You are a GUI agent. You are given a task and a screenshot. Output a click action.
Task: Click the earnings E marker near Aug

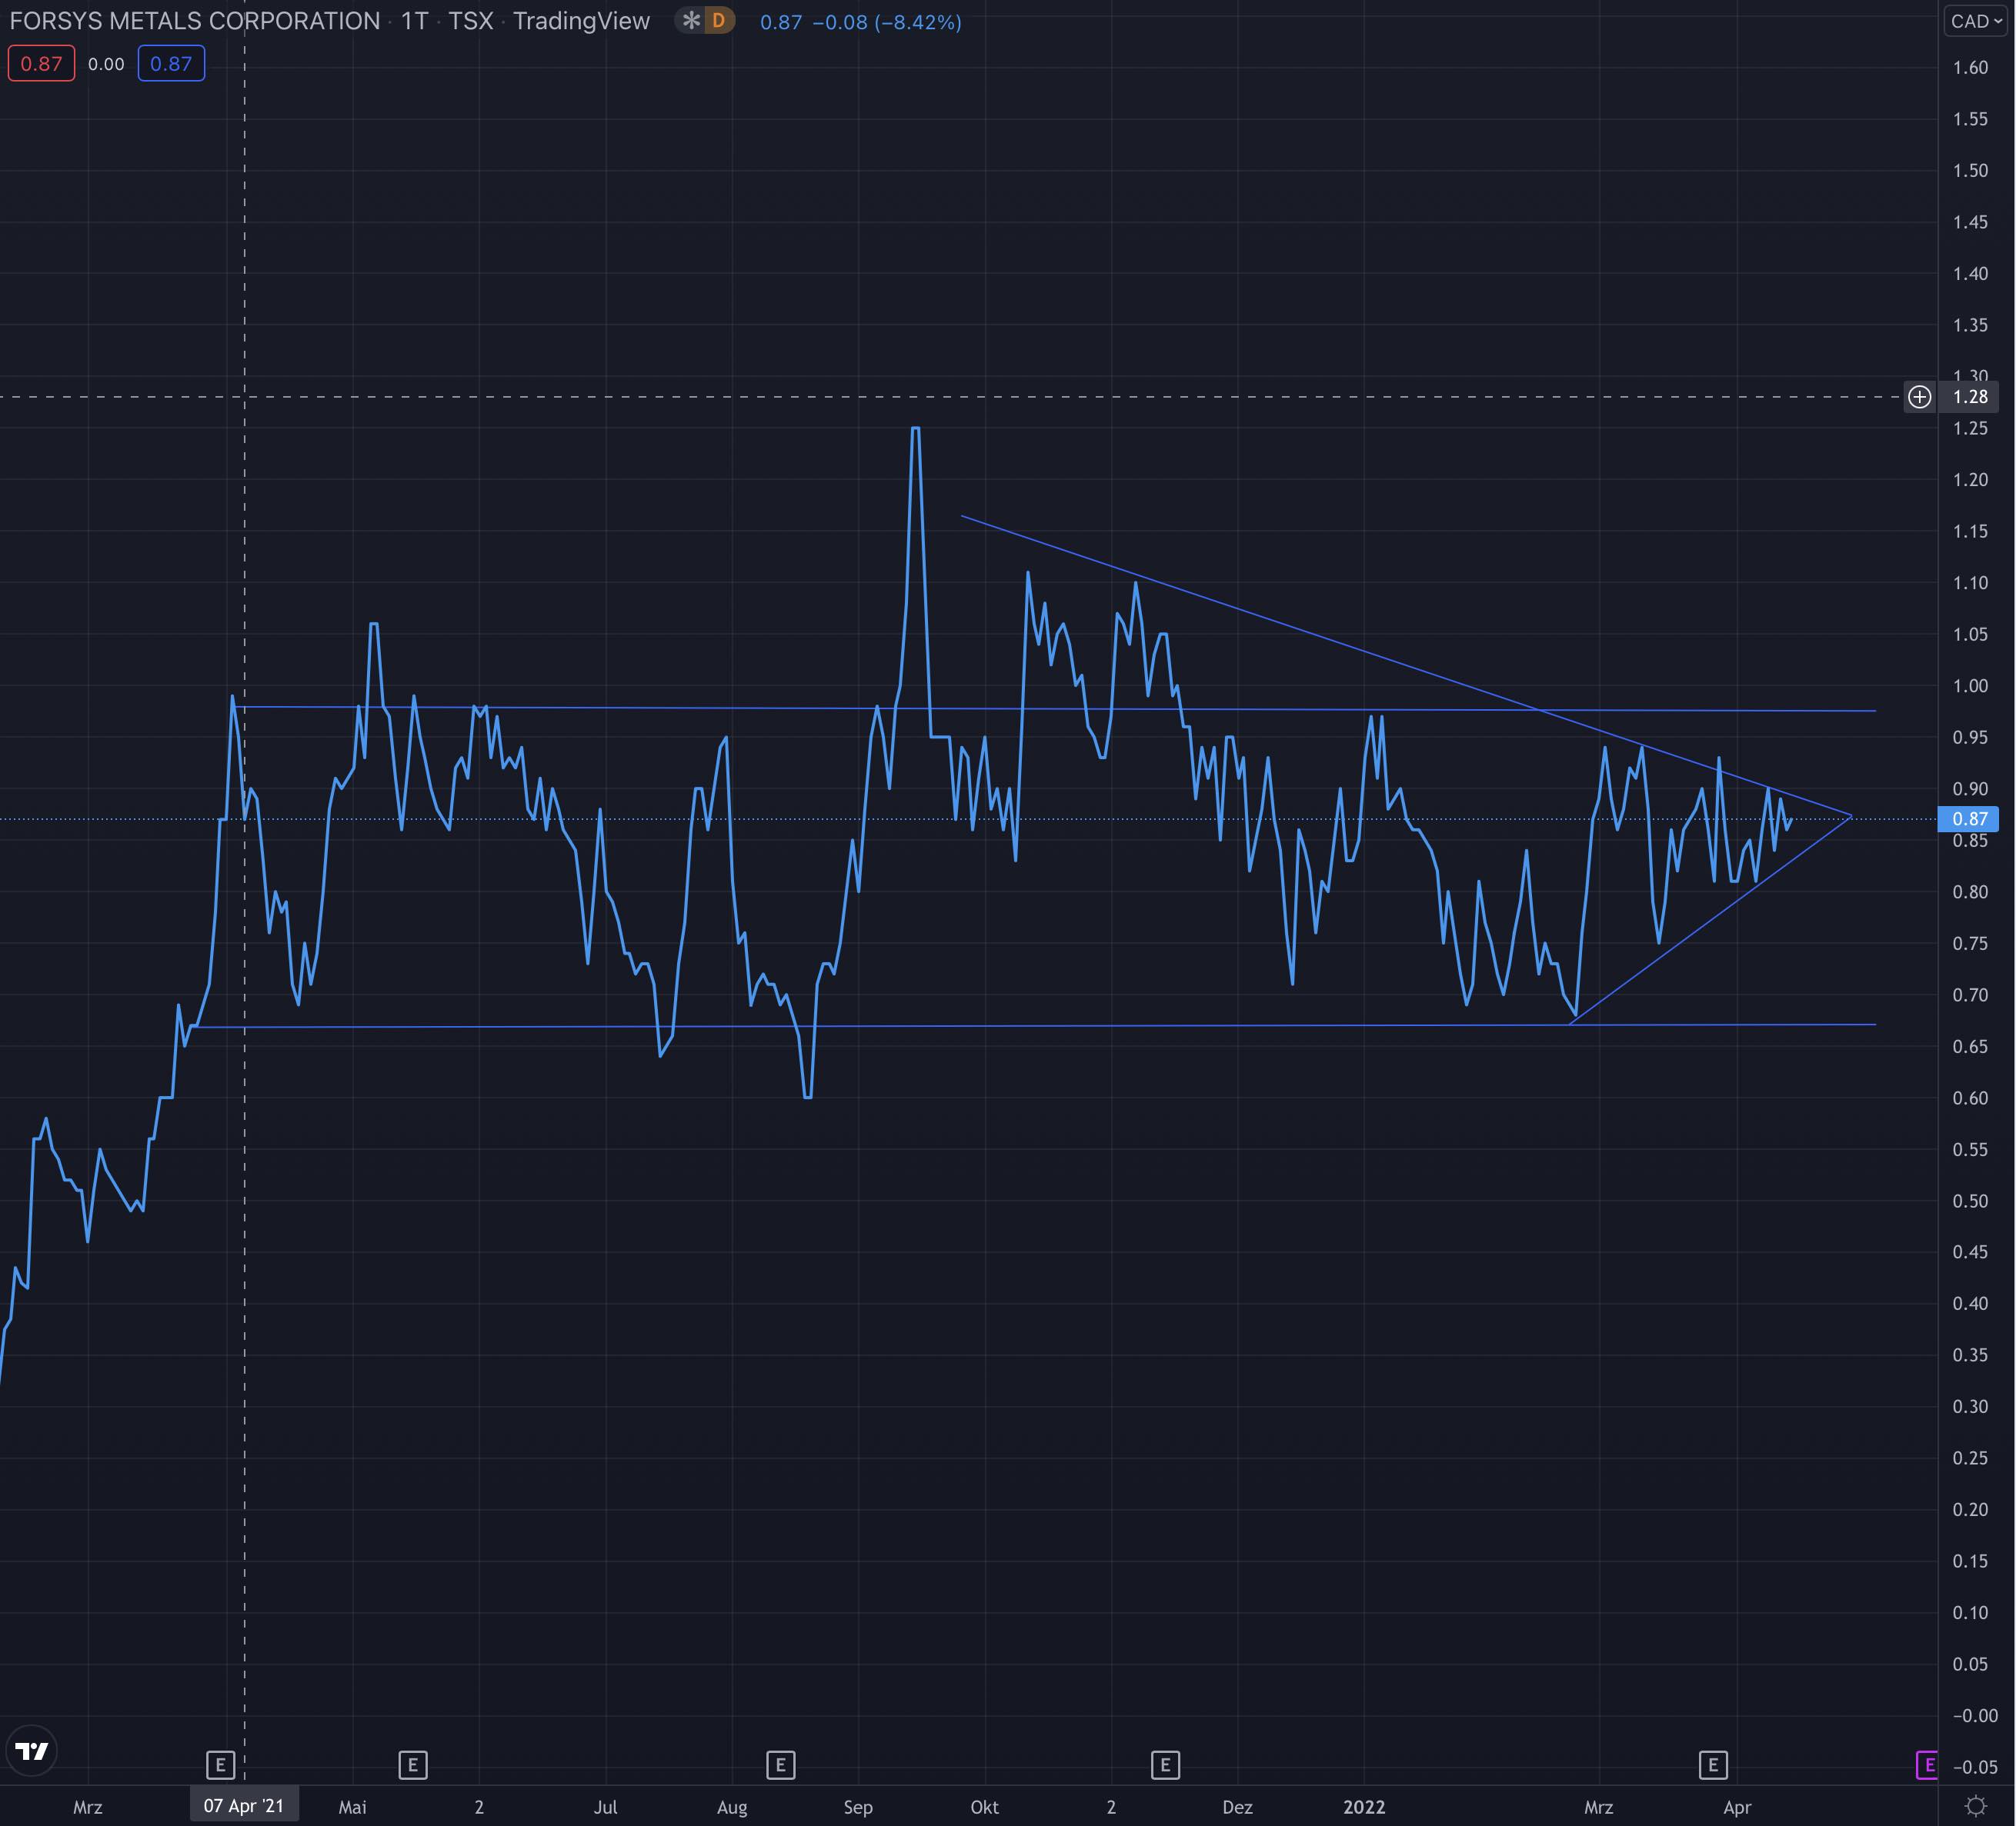click(780, 1764)
